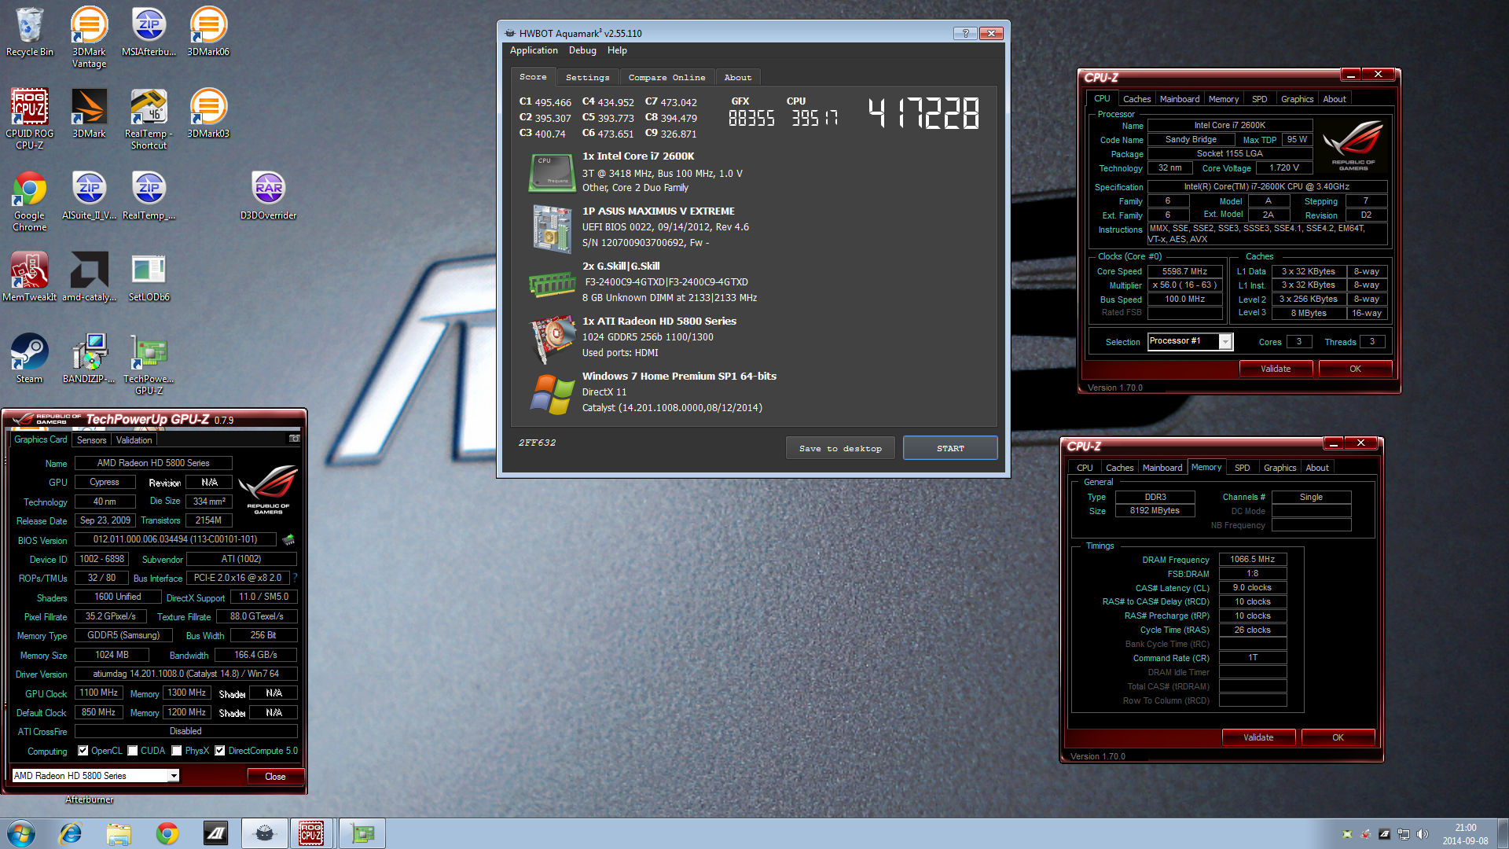Image resolution: width=1509 pixels, height=849 pixels.
Task: Switch to the Settings tab in Aquamark
Action: click(x=587, y=77)
